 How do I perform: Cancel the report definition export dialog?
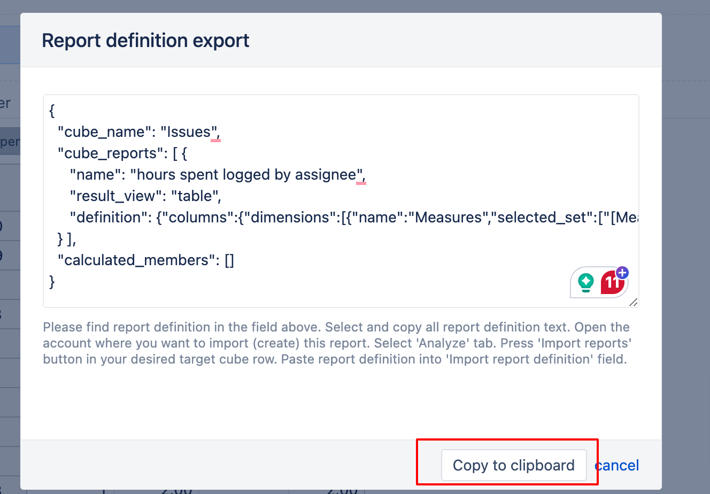coord(618,465)
